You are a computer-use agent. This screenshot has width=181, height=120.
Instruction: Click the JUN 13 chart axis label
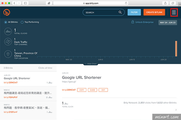pyautogui.click(x=132, y=60)
